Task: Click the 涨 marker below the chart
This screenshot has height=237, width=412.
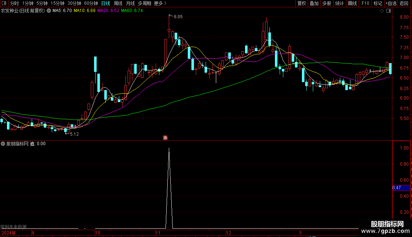Action: coord(165,138)
